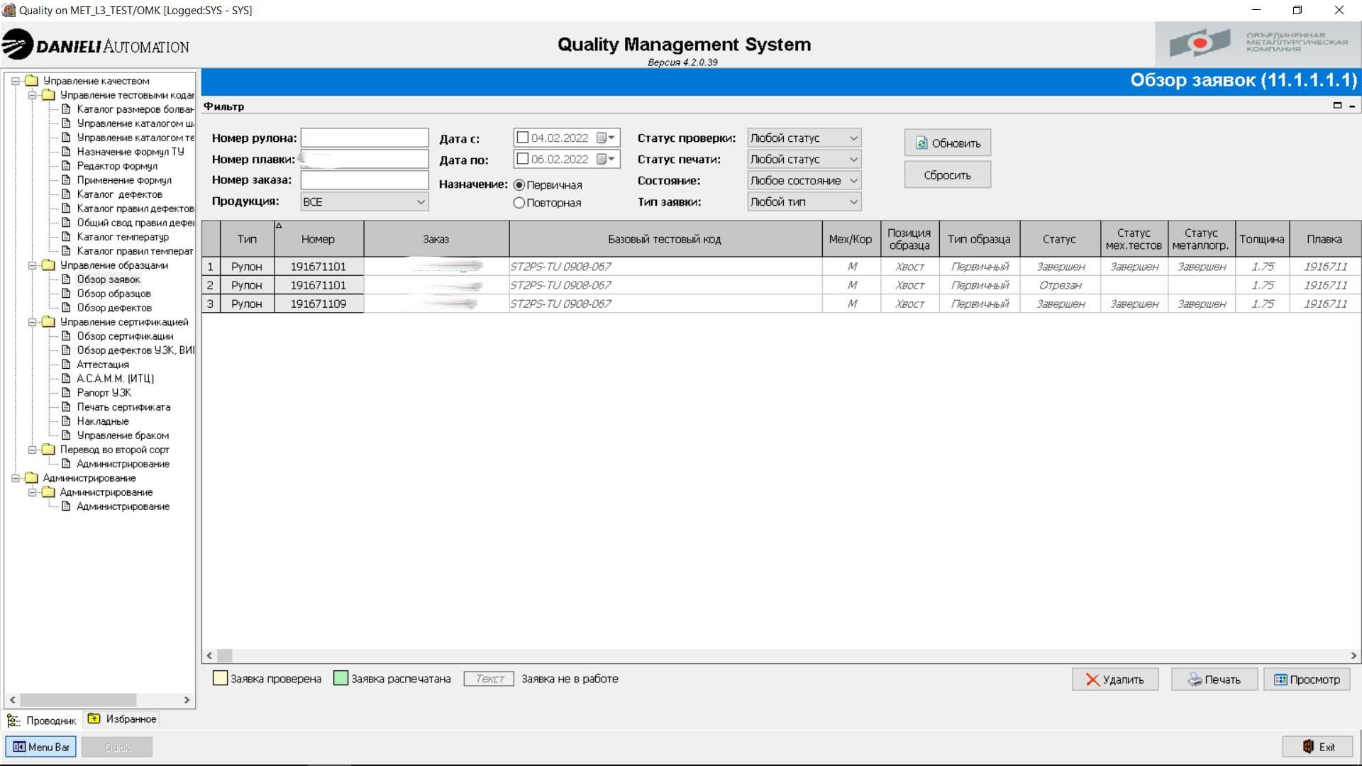Enable the Дата с checkbox
The image size is (1362, 766).
click(x=523, y=138)
